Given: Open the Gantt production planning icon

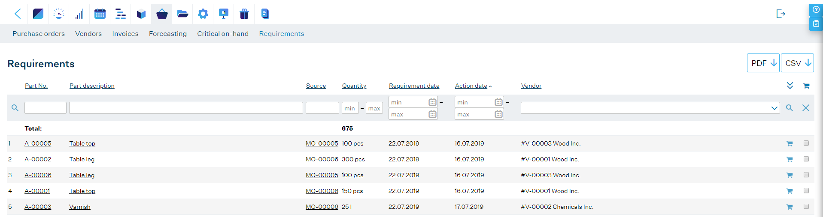Looking at the screenshot, I should point(121,14).
